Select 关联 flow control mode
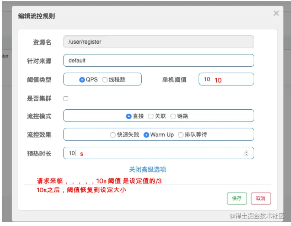 pyautogui.click(x=151, y=116)
